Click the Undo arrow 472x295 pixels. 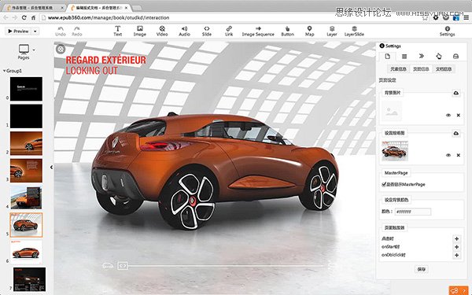pyautogui.click(x=61, y=31)
